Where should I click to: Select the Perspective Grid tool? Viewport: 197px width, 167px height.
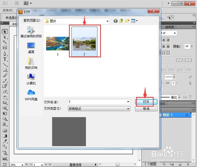[5, 124]
